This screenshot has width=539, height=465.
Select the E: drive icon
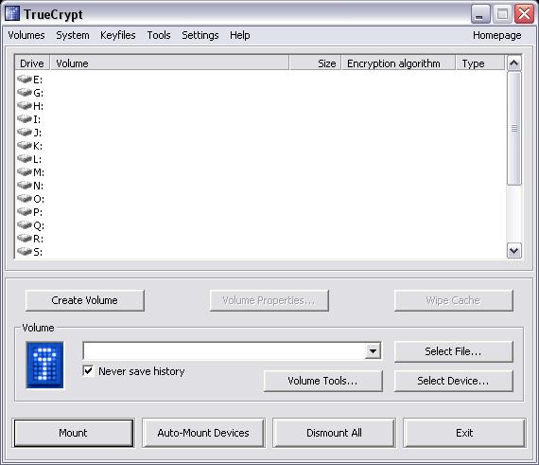[25, 80]
